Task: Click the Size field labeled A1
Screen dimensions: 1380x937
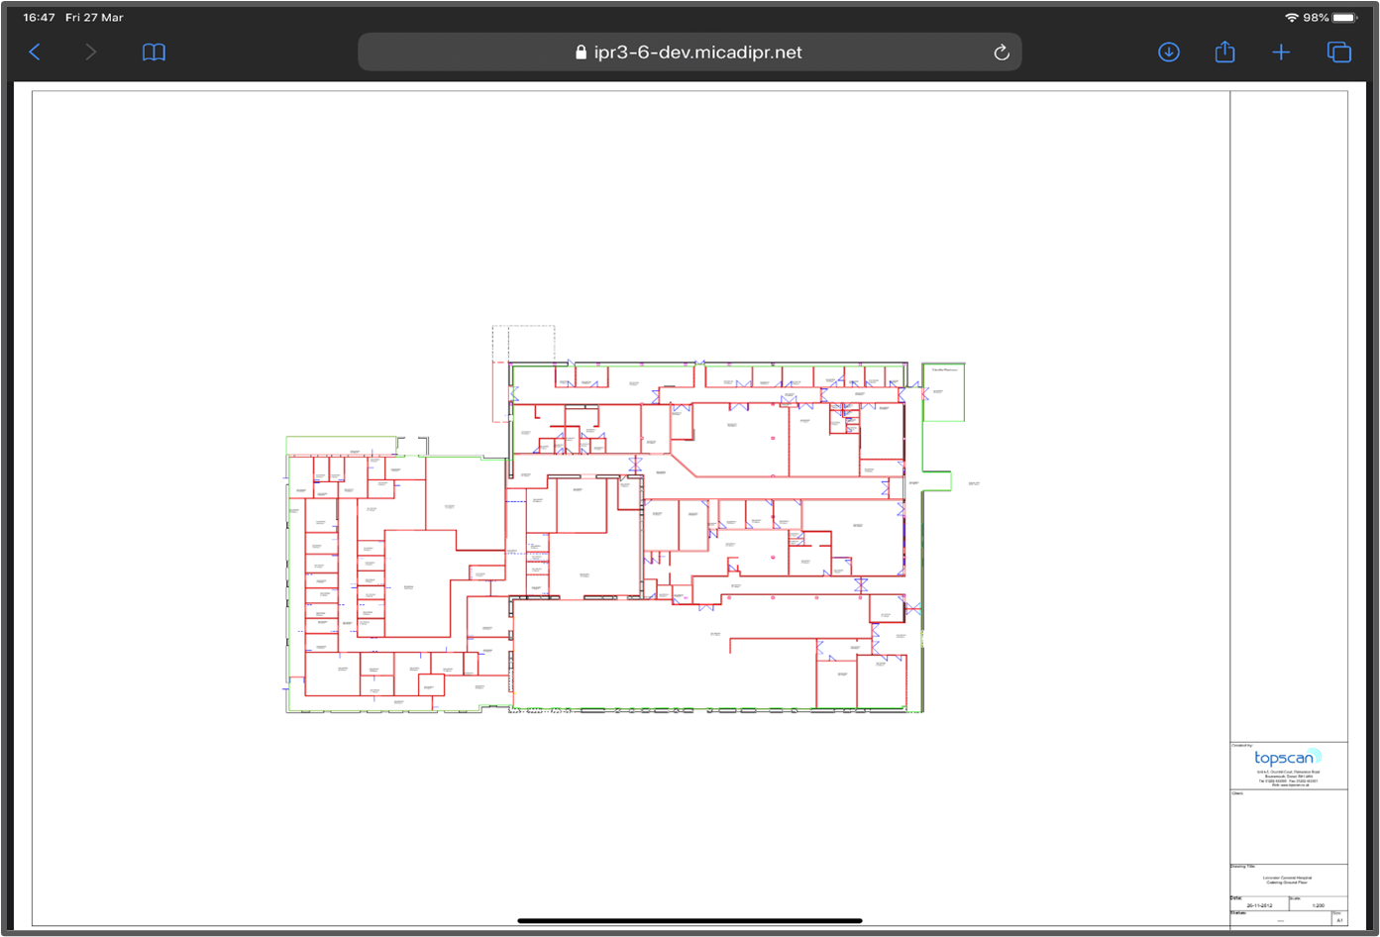Action: pyautogui.click(x=1339, y=920)
